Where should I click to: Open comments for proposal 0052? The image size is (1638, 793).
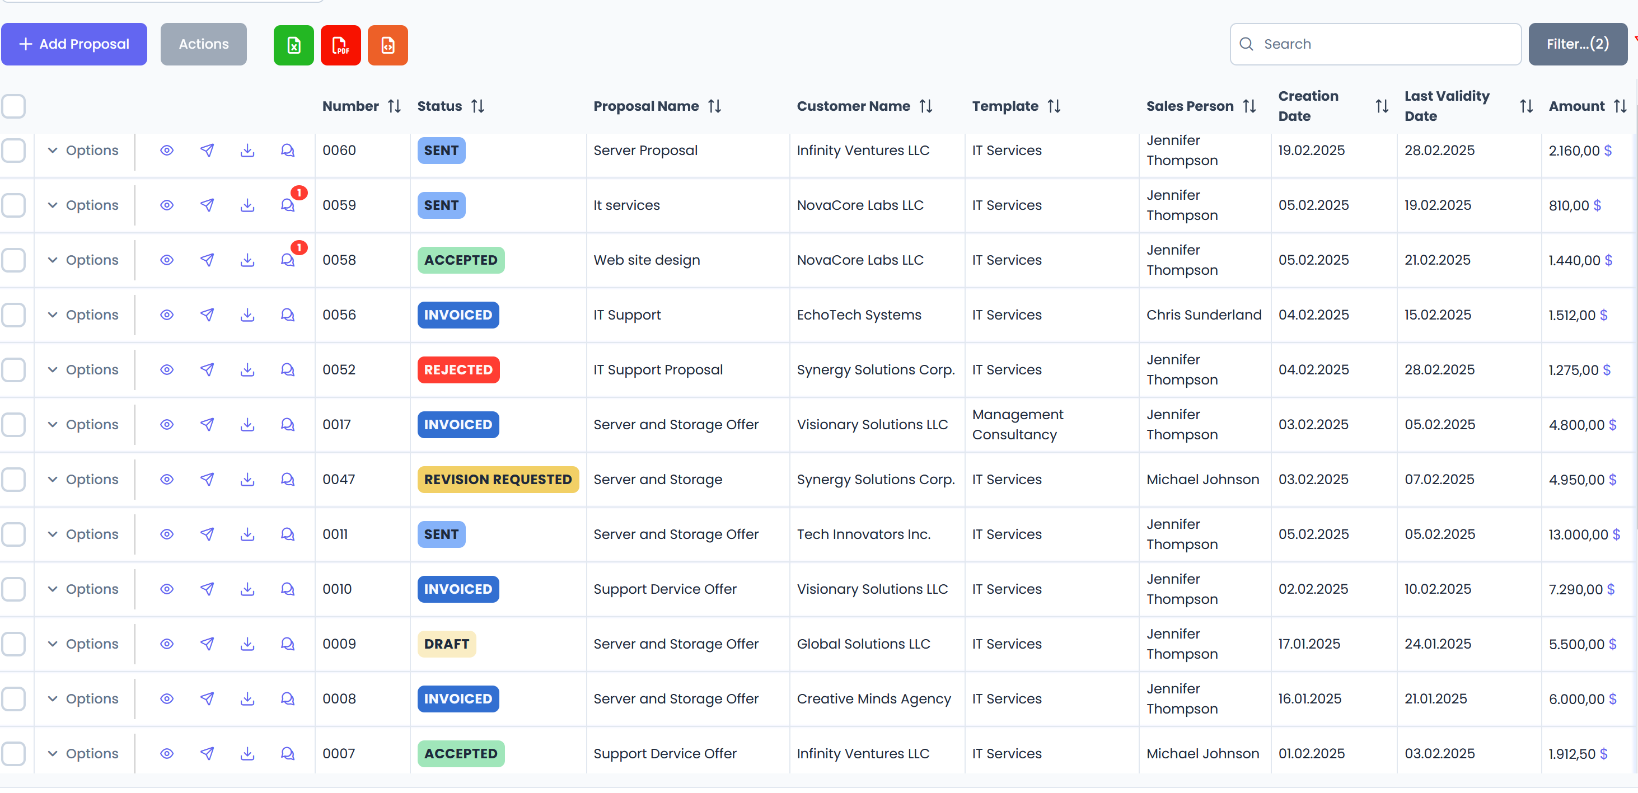288,370
